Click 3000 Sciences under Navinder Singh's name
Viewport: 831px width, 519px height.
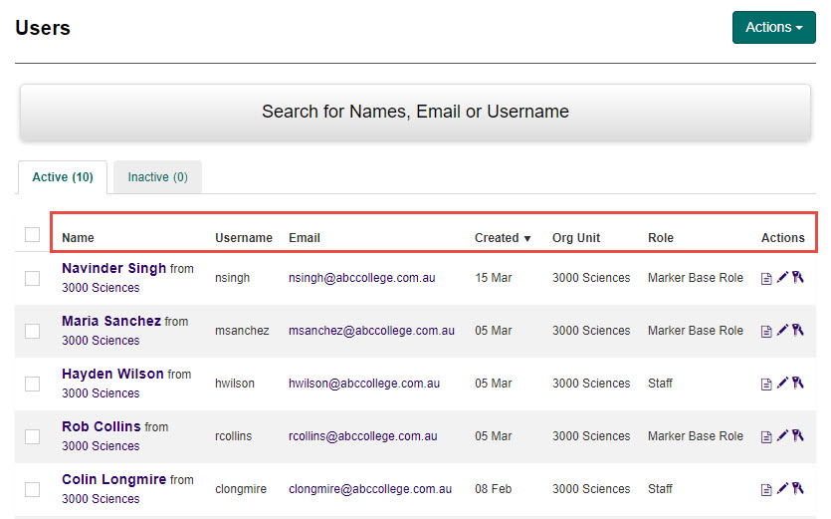coord(101,288)
